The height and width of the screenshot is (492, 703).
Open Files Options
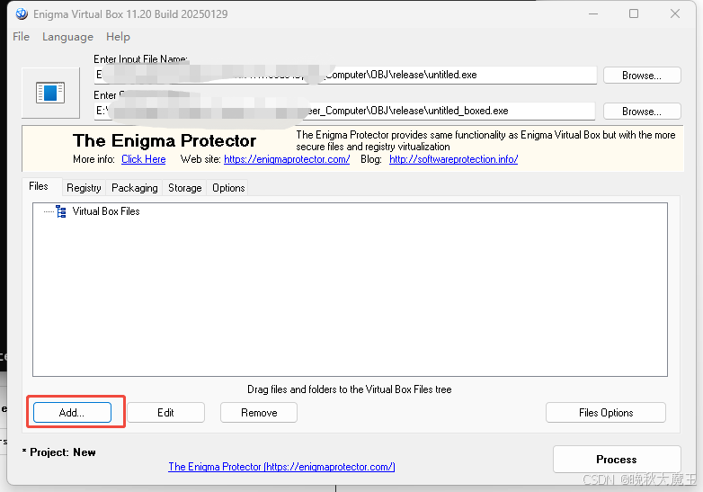click(x=606, y=412)
